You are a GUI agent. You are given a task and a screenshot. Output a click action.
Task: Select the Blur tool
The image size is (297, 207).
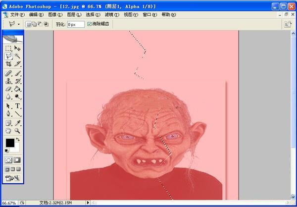click(x=8, y=97)
